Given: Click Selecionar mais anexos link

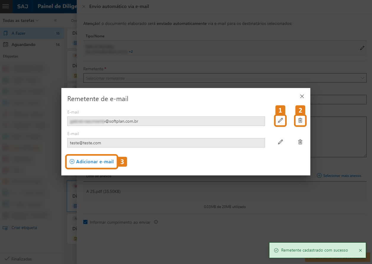Looking at the screenshot, I should click(339, 176).
